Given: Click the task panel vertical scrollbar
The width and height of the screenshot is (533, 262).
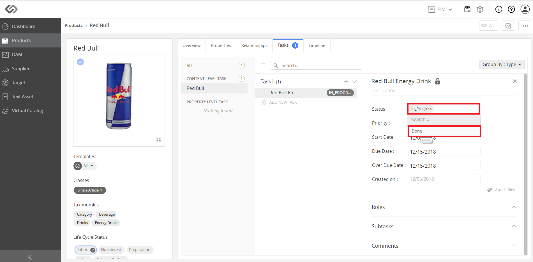Looking at the screenshot, I should tap(525, 164).
